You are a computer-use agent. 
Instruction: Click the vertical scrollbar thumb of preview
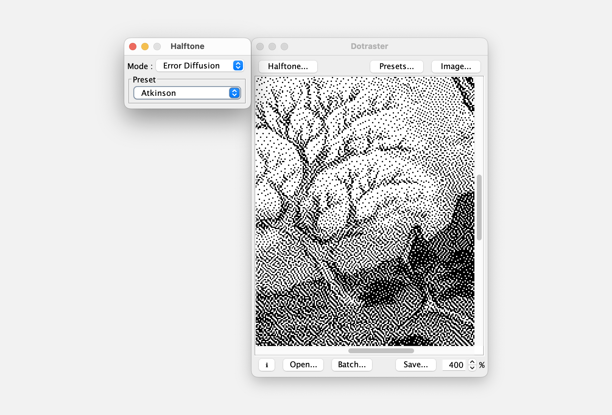click(x=479, y=207)
